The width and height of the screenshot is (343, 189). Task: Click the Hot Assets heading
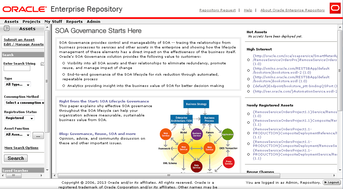[257, 32]
